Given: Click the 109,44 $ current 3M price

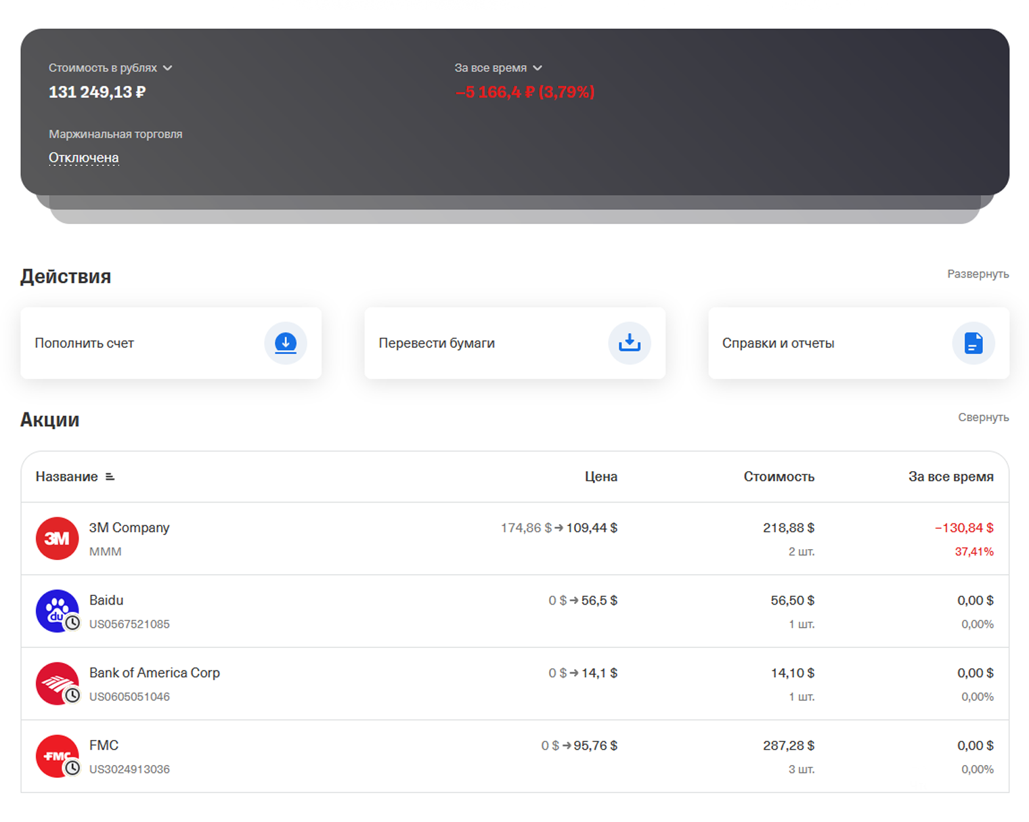Looking at the screenshot, I should (x=592, y=527).
